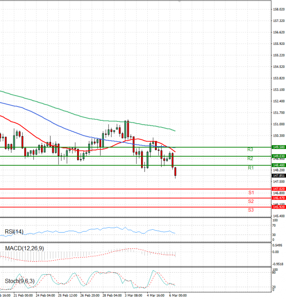Click the 25 Feb 12:00 time label
Image resolution: width=286 pixels, height=299 pixels.
coord(68,295)
